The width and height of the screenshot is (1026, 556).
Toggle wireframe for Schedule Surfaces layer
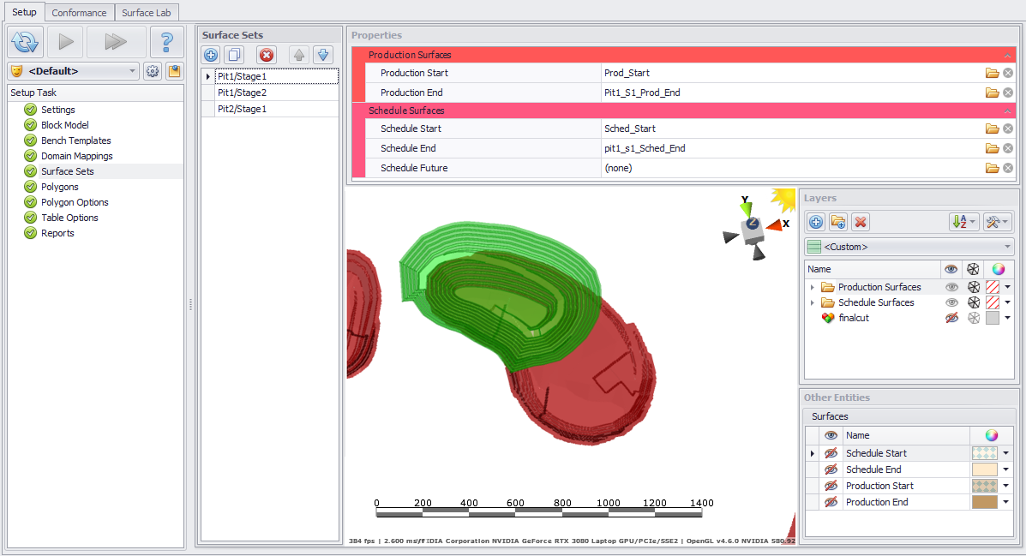coord(974,303)
